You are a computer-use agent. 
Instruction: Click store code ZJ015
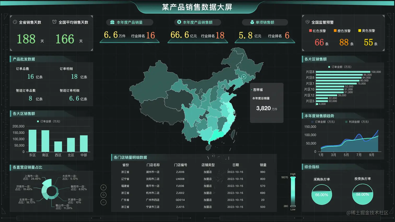point(180,207)
